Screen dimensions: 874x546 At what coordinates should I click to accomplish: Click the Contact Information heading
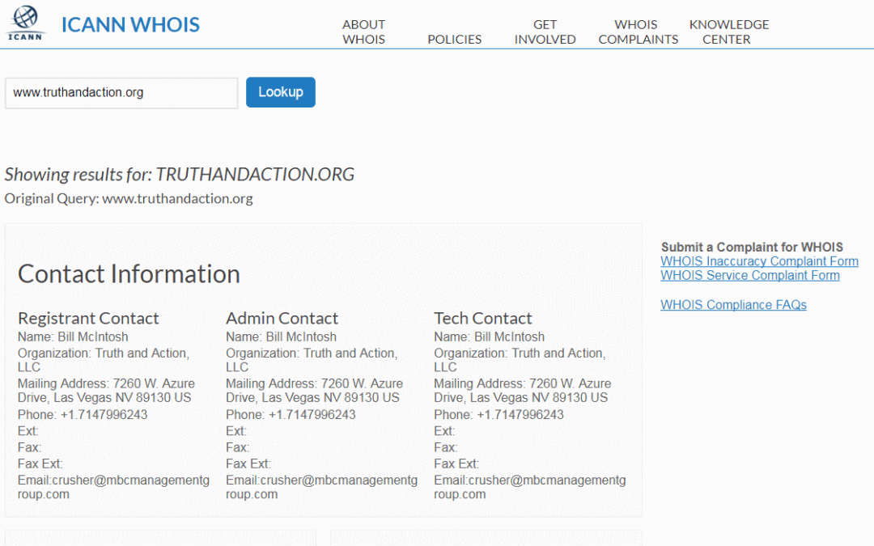[129, 274]
